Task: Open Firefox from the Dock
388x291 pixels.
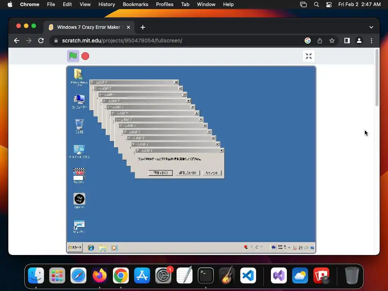Action: pyautogui.click(x=100, y=275)
